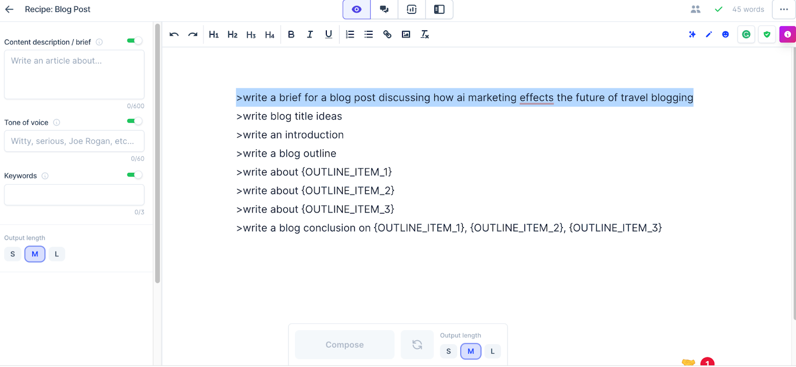The height and width of the screenshot is (367, 796).
Task: Toggle Content description / brief switch
Action: point(135,41)
